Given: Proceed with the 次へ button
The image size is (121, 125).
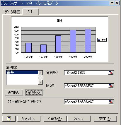Looking at the screenshot, I should [x=79, y=119].
